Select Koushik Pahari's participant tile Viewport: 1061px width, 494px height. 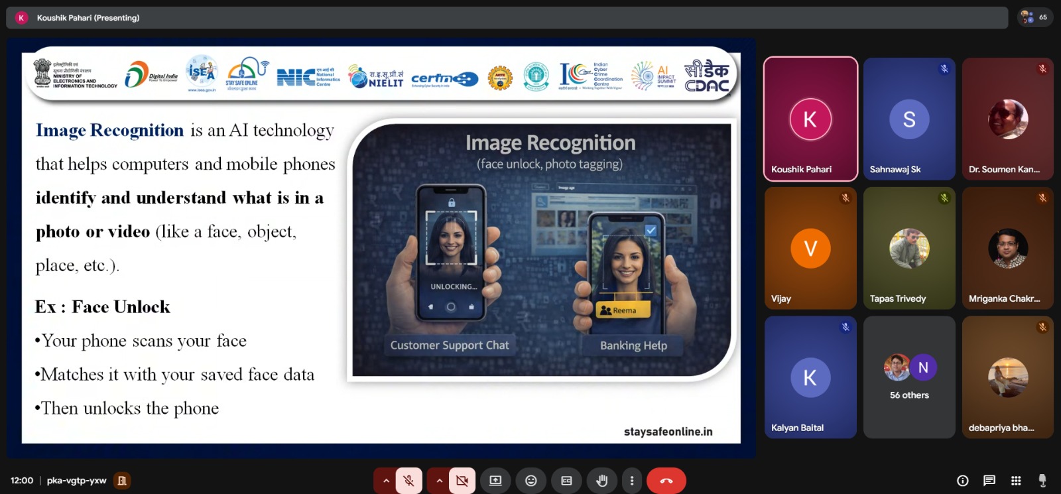[810, 119]
